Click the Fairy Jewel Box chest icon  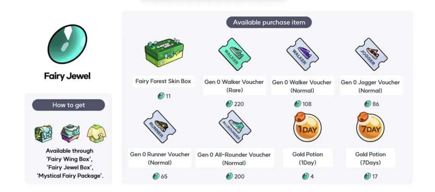[x=70, y=133]
